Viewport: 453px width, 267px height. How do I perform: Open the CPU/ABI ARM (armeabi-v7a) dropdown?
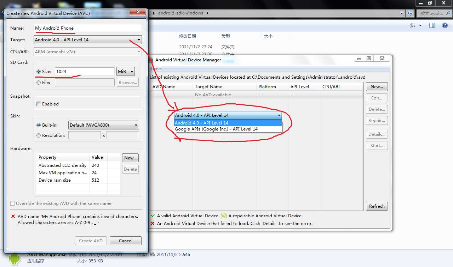click(x=88, y=52)
